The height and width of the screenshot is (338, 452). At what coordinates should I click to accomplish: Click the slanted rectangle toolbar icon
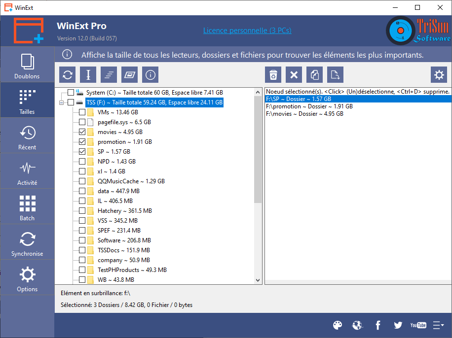tap(130, 75)
